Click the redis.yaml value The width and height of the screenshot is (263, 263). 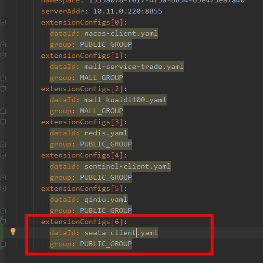(105, 133)
